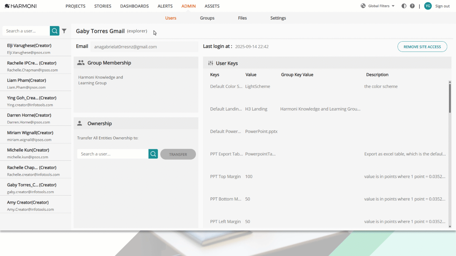
Task: Click the Transfer button
Action: (178, 154)
